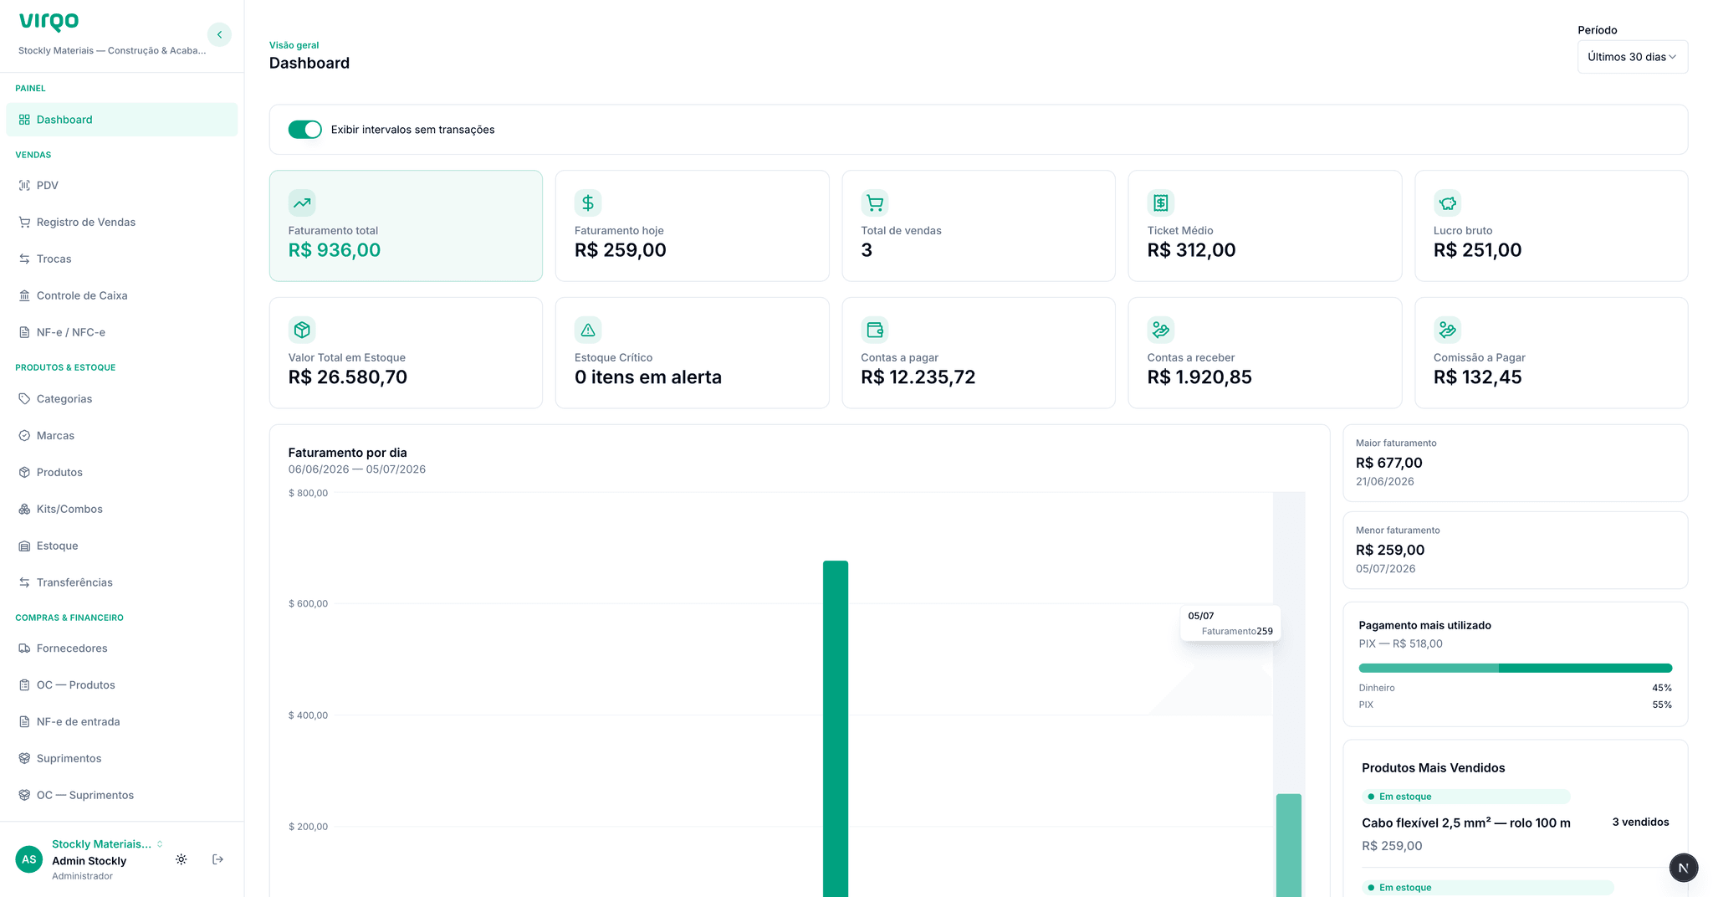Screen dimensions: 1713x897
Task: Click the tall 21/06 revenue bar
Action: pos(836,728)
